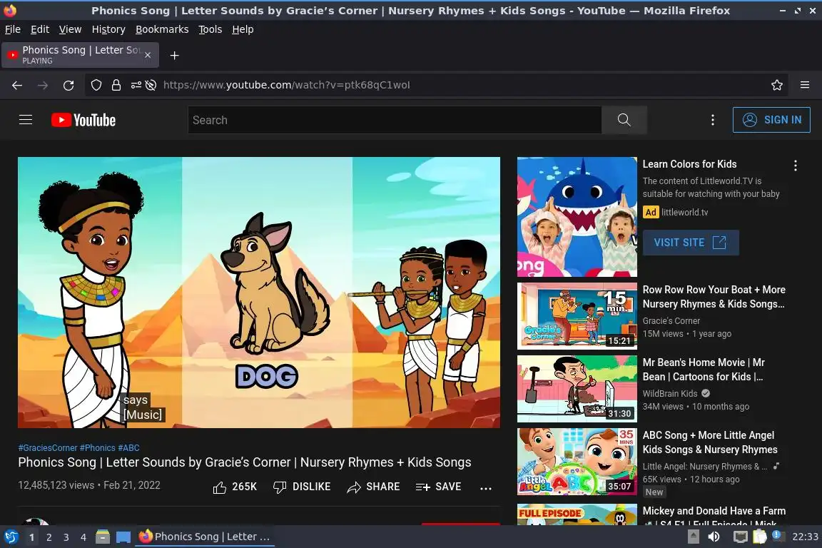Click the Row Row Row Your Boat video title

(x=714, y=297)
